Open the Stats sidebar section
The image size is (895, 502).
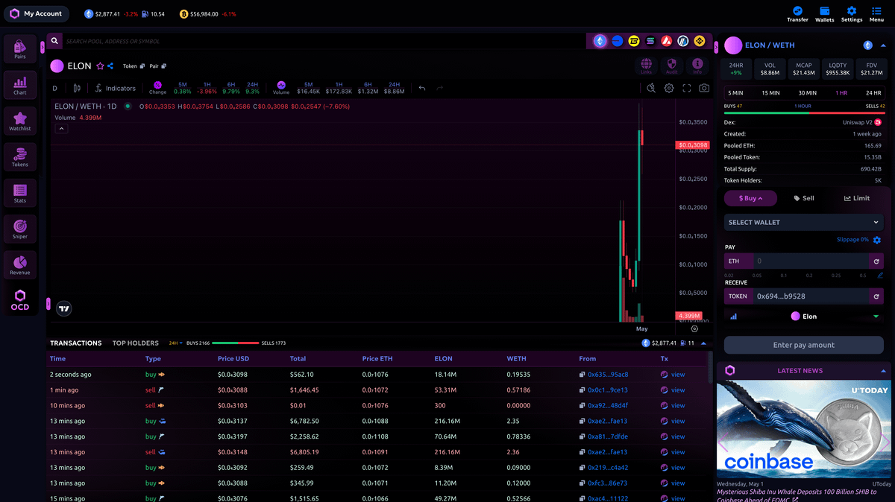pyautogui.click(x=20, y=193)
